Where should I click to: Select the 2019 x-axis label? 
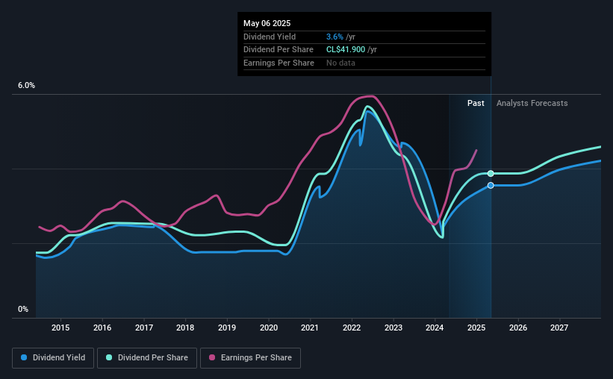tap(227, 328)
